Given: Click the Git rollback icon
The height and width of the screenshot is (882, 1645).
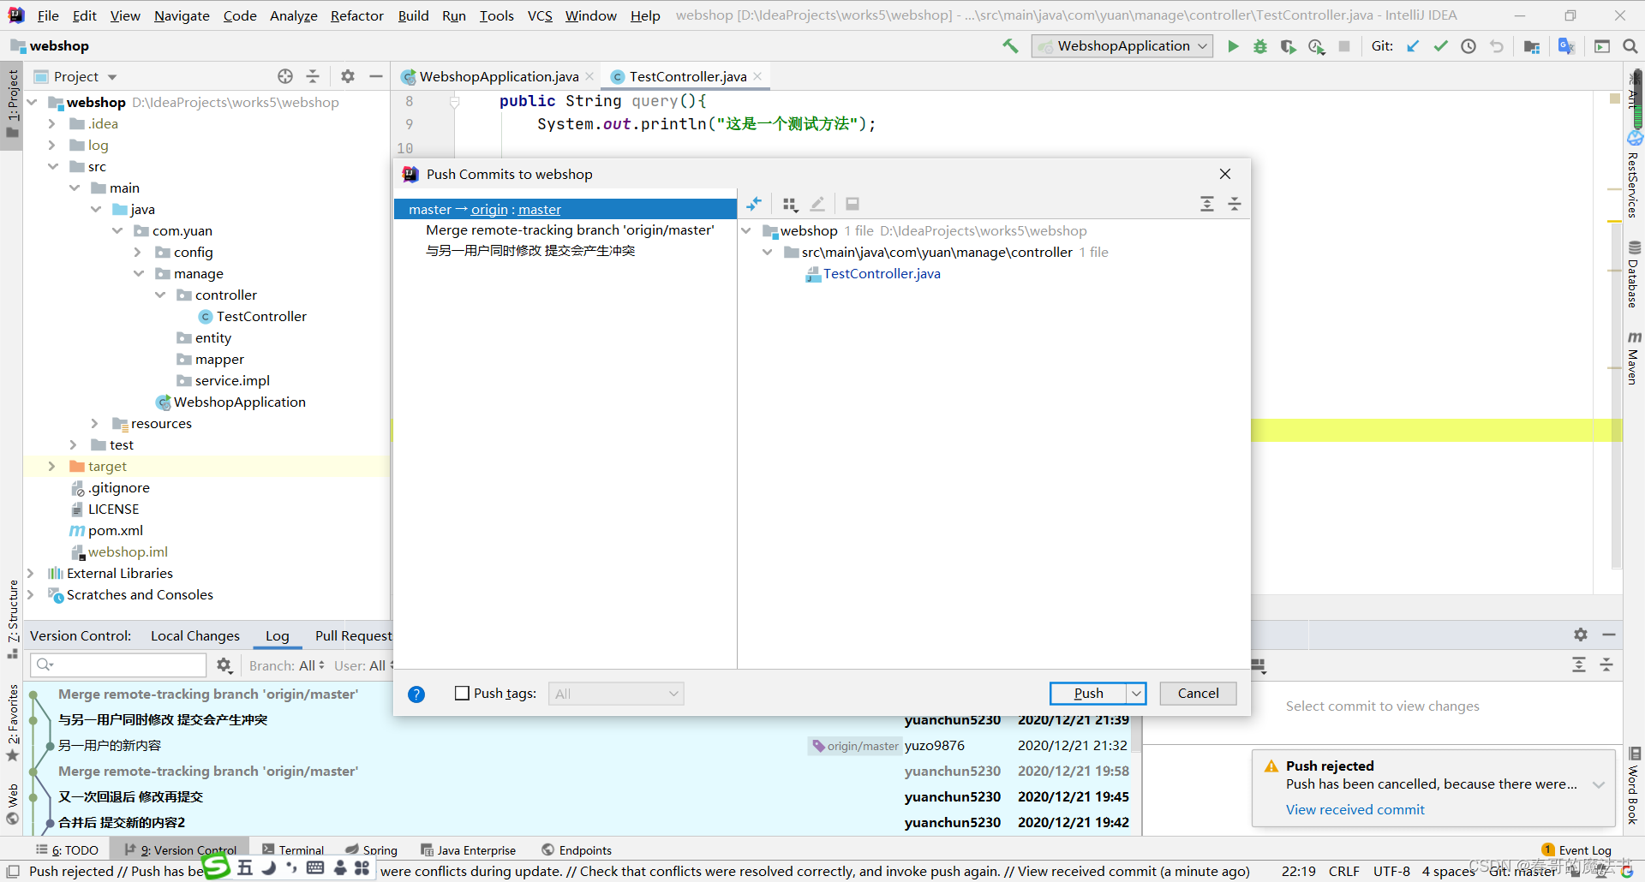Looking at the screenshot, I should tap(1497, 46).
